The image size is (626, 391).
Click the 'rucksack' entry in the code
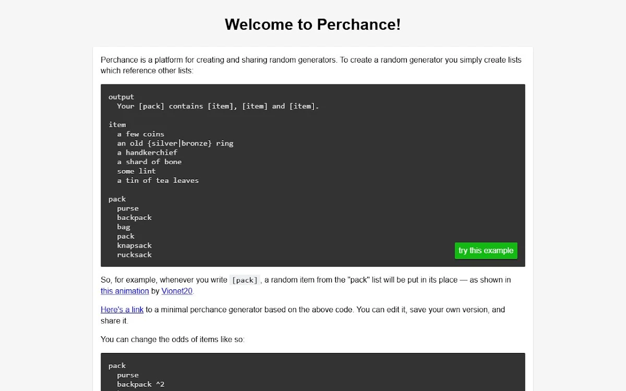click(134, 255)
